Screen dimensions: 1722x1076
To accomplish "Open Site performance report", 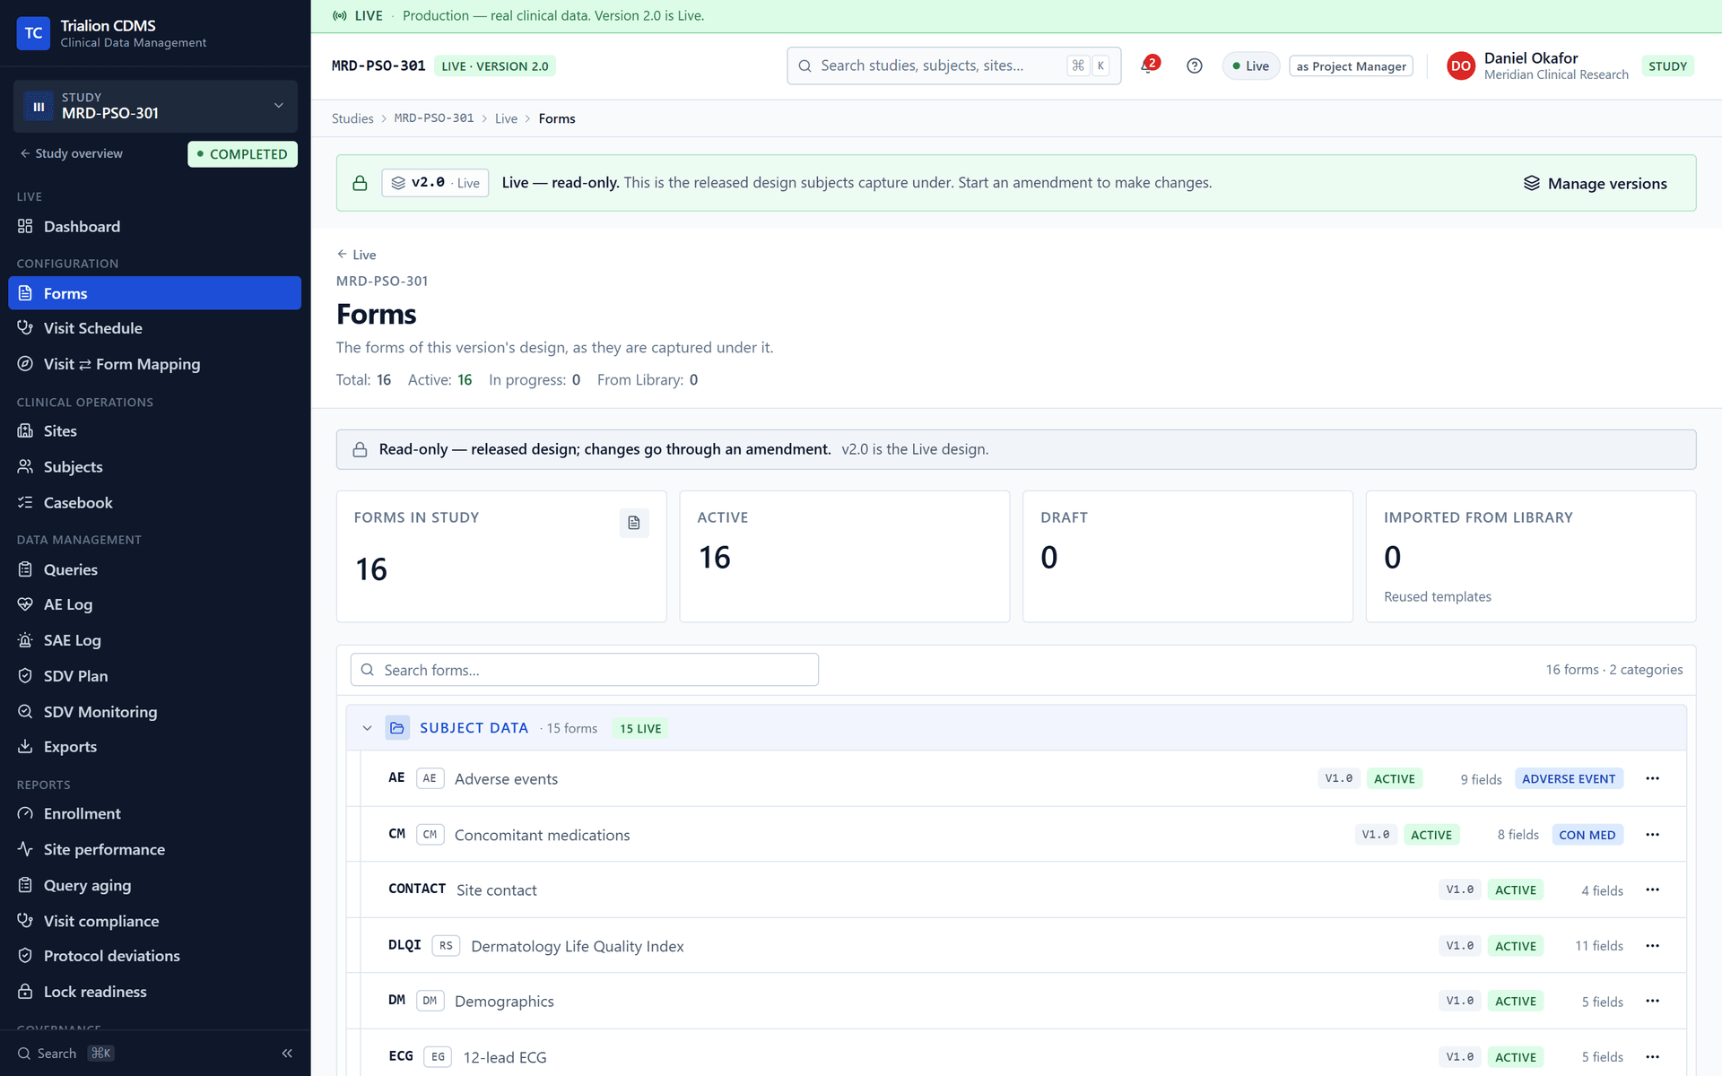I will [x=154, y=849].
